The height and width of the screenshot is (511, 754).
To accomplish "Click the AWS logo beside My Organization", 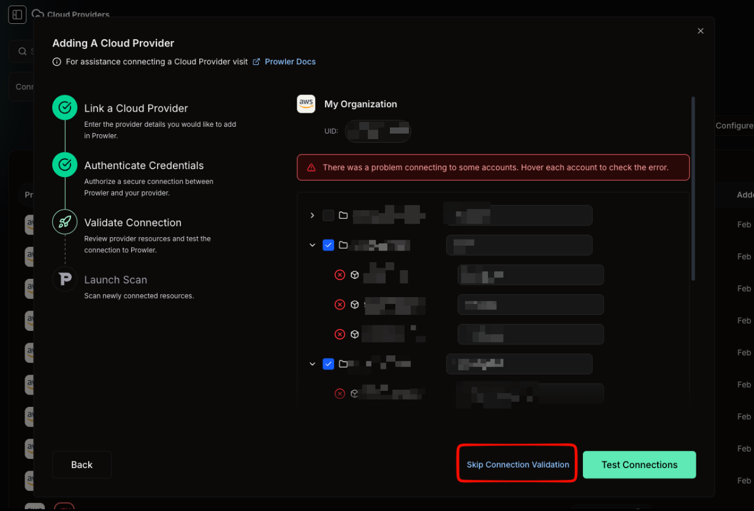I will [306, 104].
